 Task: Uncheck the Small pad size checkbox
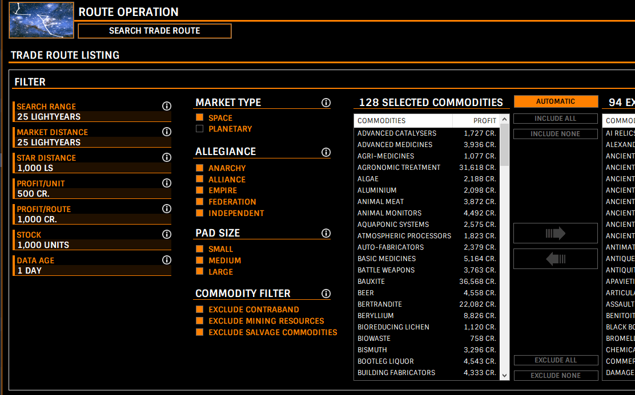(200, 249)
